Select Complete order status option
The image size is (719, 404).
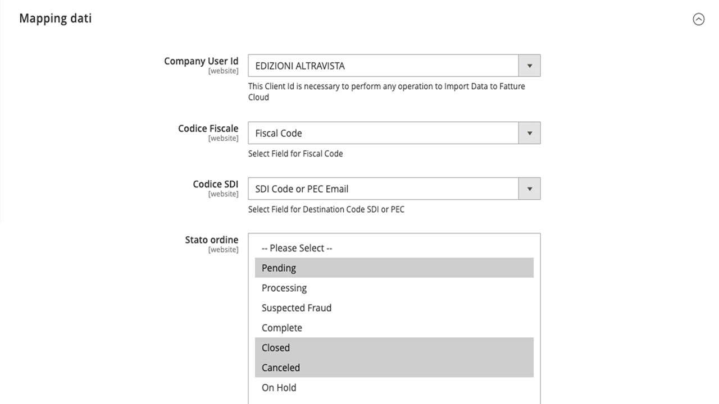coord(282,328)
